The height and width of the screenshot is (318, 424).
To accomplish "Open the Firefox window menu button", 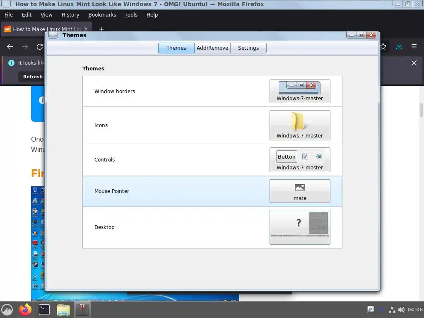I will click(x=6, y=4).
